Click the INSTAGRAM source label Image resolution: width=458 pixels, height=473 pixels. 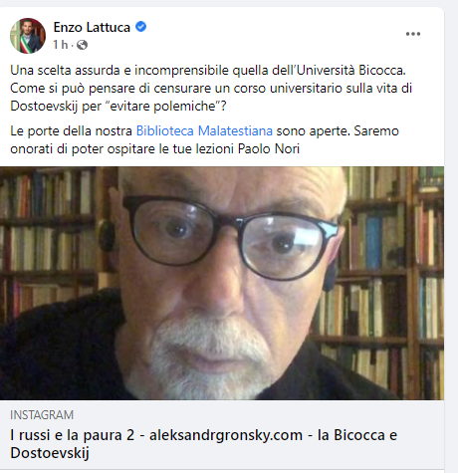[x=42, y=415]
